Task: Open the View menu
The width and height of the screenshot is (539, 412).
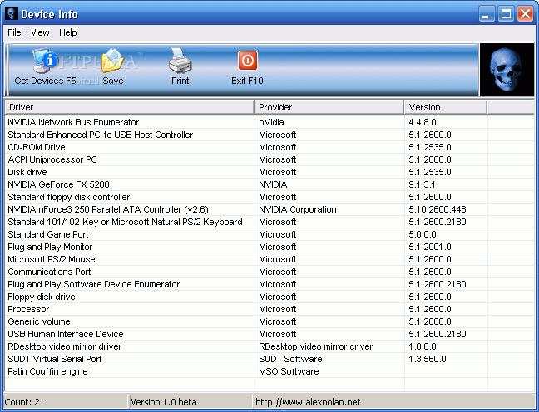Action: coord(40,32)
